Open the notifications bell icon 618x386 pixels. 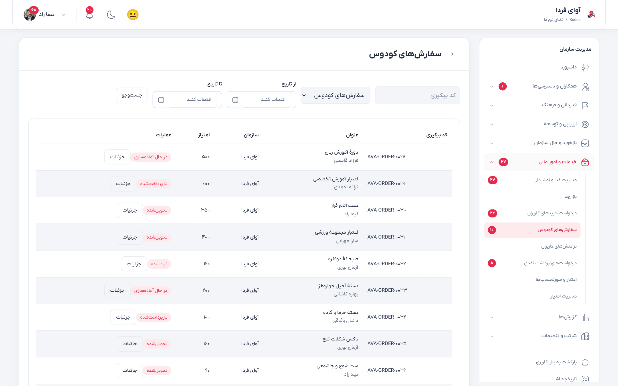(x=89, y=15)
